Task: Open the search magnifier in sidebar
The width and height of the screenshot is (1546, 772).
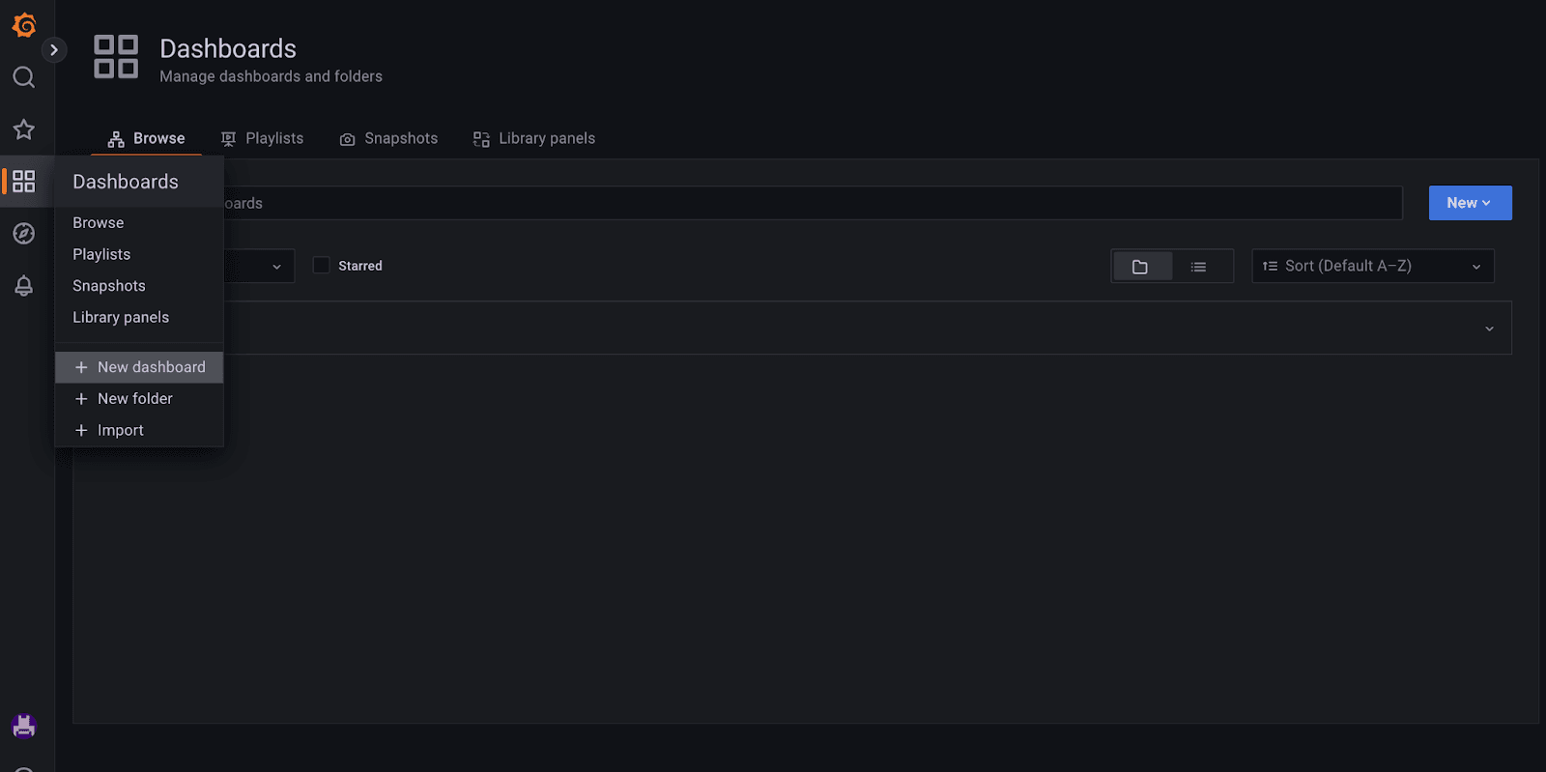Action: pyautogui.click(x=24, y=77)
